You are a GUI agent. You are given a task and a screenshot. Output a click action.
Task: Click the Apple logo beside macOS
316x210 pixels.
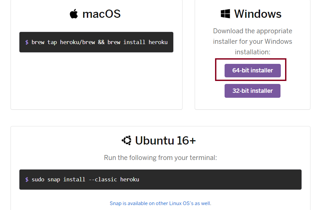click(74, 14)
